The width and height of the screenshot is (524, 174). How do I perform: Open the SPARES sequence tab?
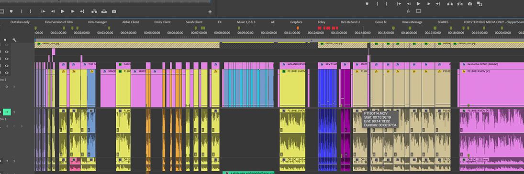click(x=443, y=22)
